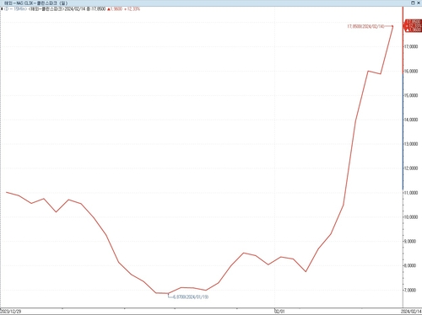Click the 17.0000 price axis label
The height and width of the screenshot is (315, 422).
pos(411,46)
